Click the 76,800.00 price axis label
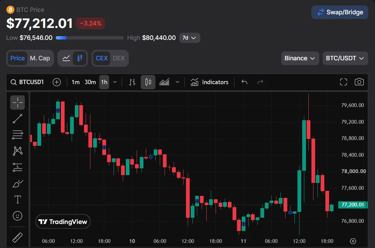Viewport: 375px width, 248px height. point(353,221)
